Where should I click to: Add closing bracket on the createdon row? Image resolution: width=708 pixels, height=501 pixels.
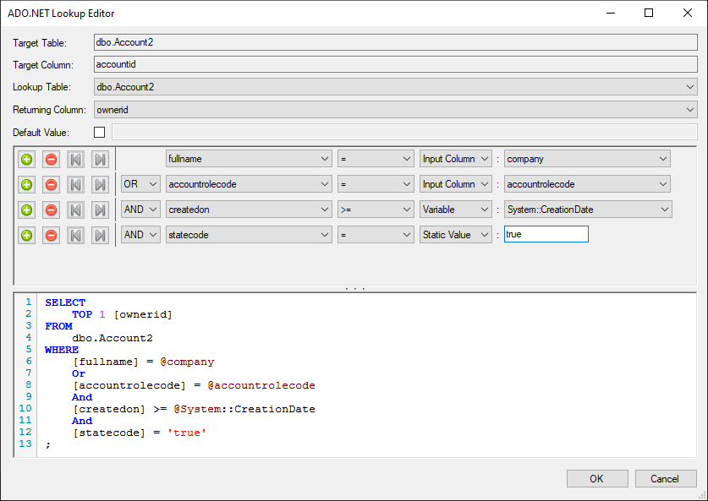[x=100, y=210]
